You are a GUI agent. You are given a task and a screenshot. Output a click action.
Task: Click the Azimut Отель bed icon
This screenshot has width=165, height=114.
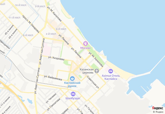pyautogui.click(x=111, y=71)
